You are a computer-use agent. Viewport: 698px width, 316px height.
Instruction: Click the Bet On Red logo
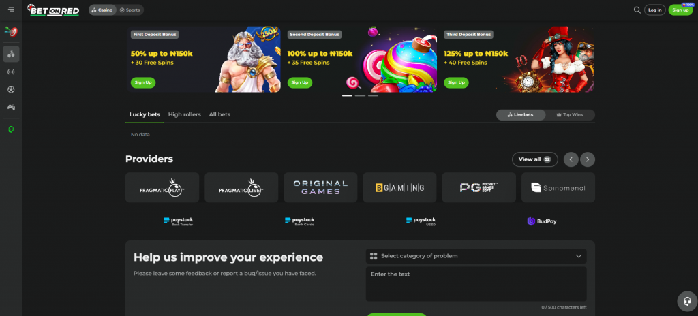click(x=53, y=10)
